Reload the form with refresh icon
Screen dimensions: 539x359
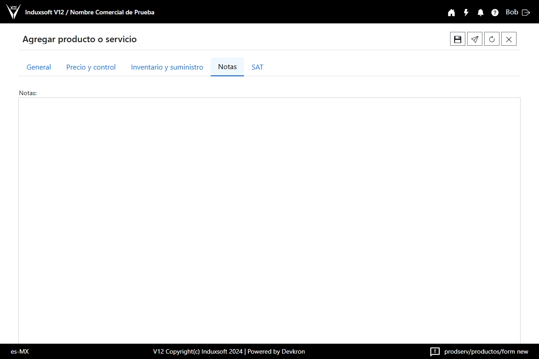click(492, 39)
